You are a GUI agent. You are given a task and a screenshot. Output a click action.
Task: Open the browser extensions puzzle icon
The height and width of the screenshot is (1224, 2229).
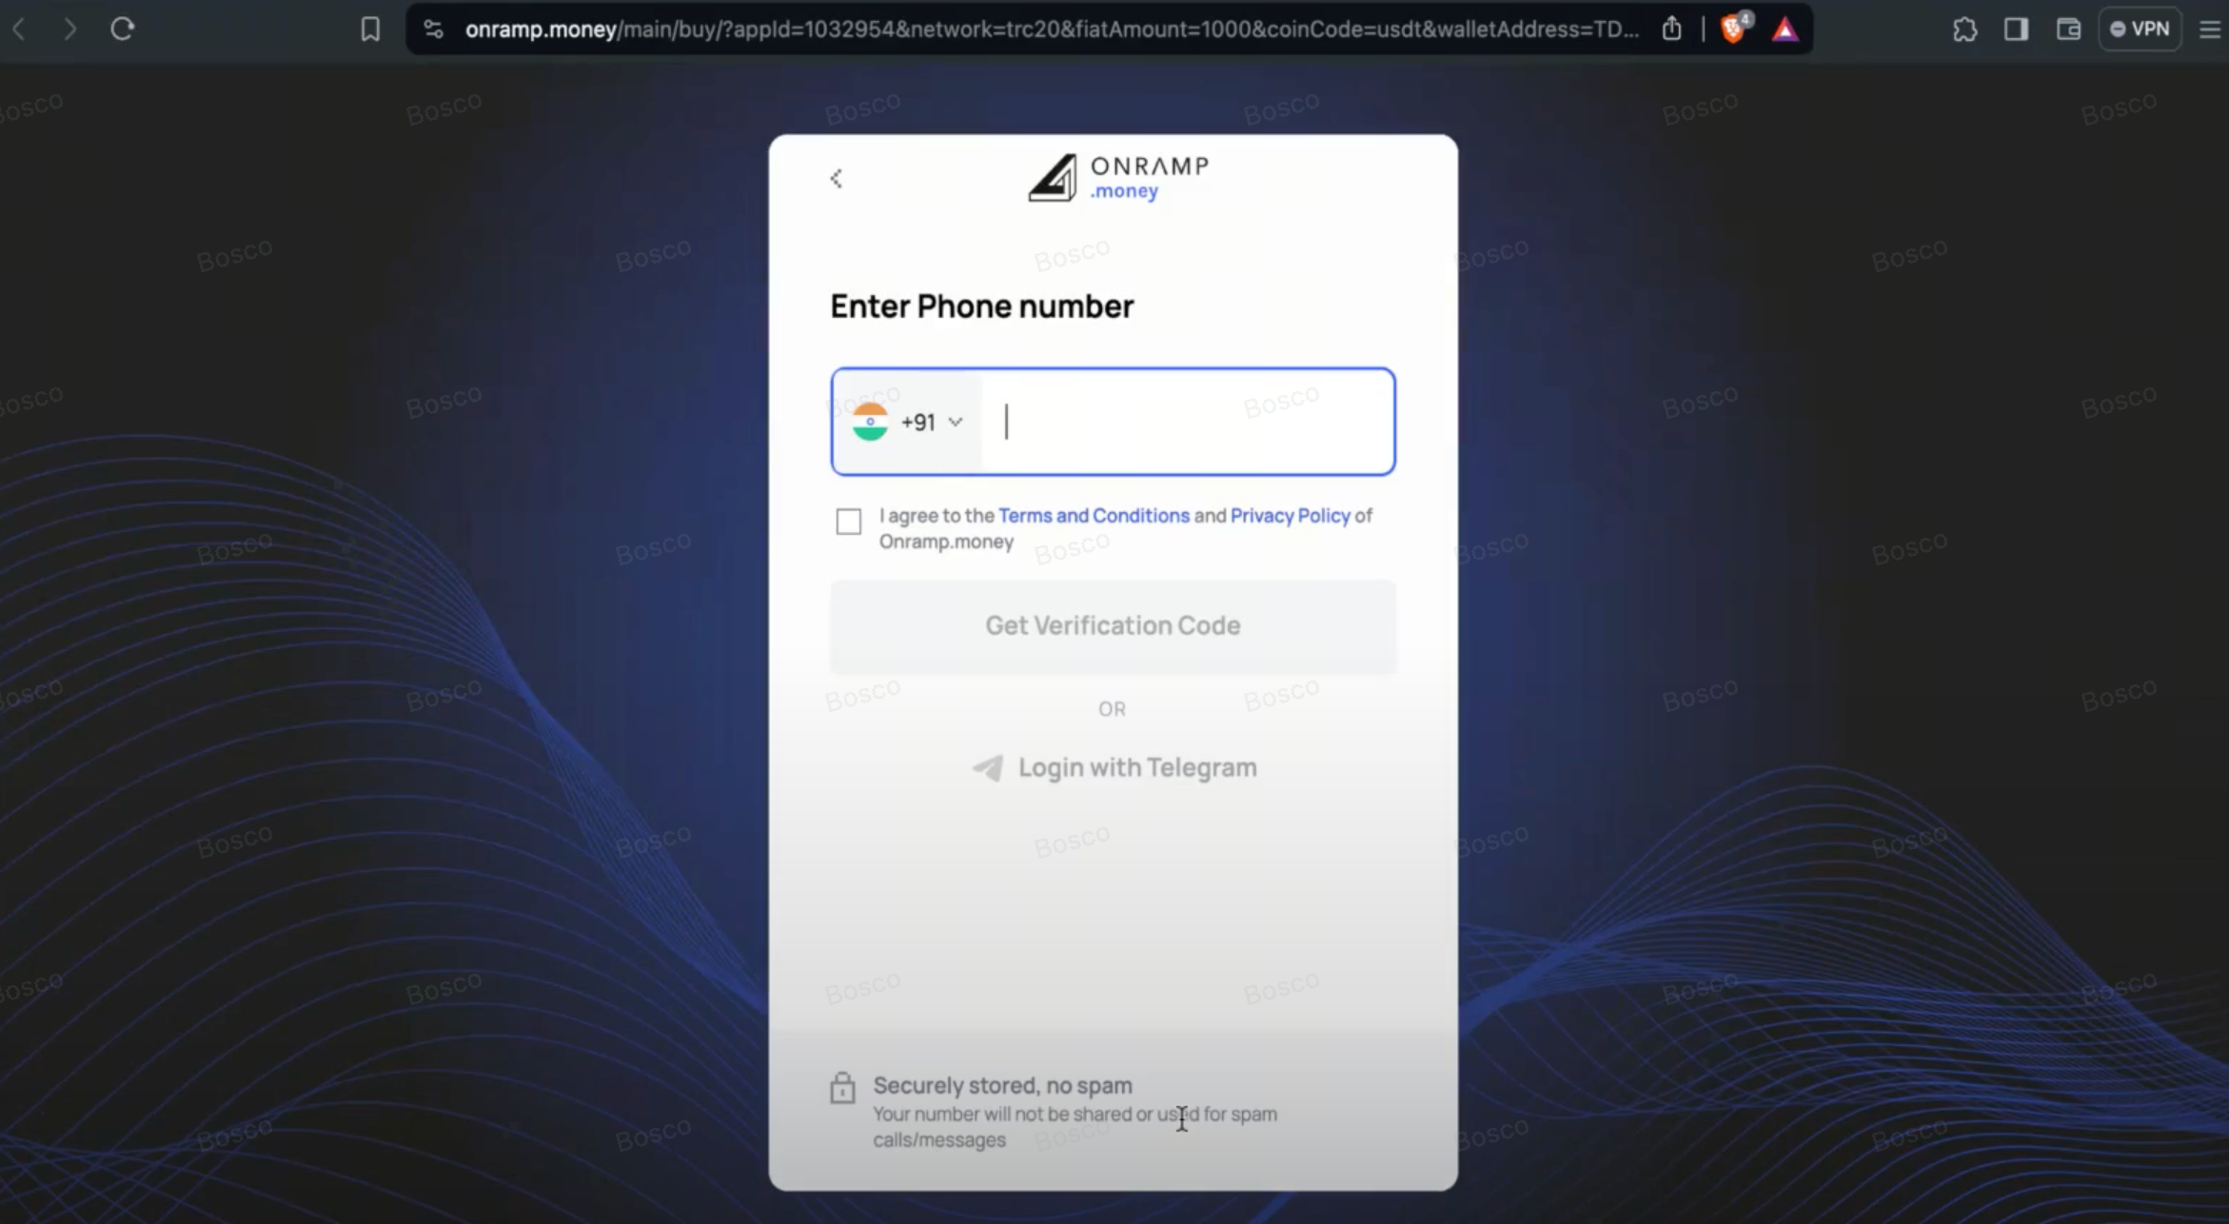(x=1964, y=30)
